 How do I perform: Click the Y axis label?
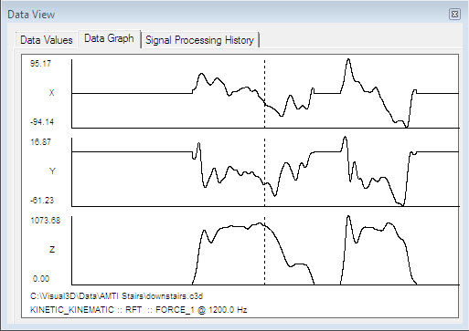pyautogui.click(x=52, y=171)
